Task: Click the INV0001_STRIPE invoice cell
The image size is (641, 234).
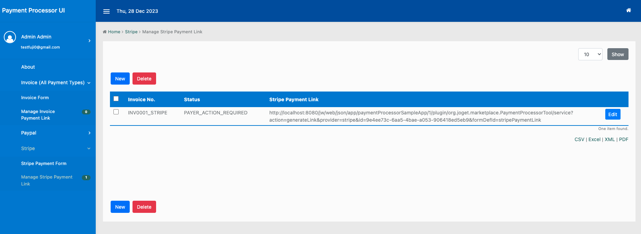Action: coord(148,113)
